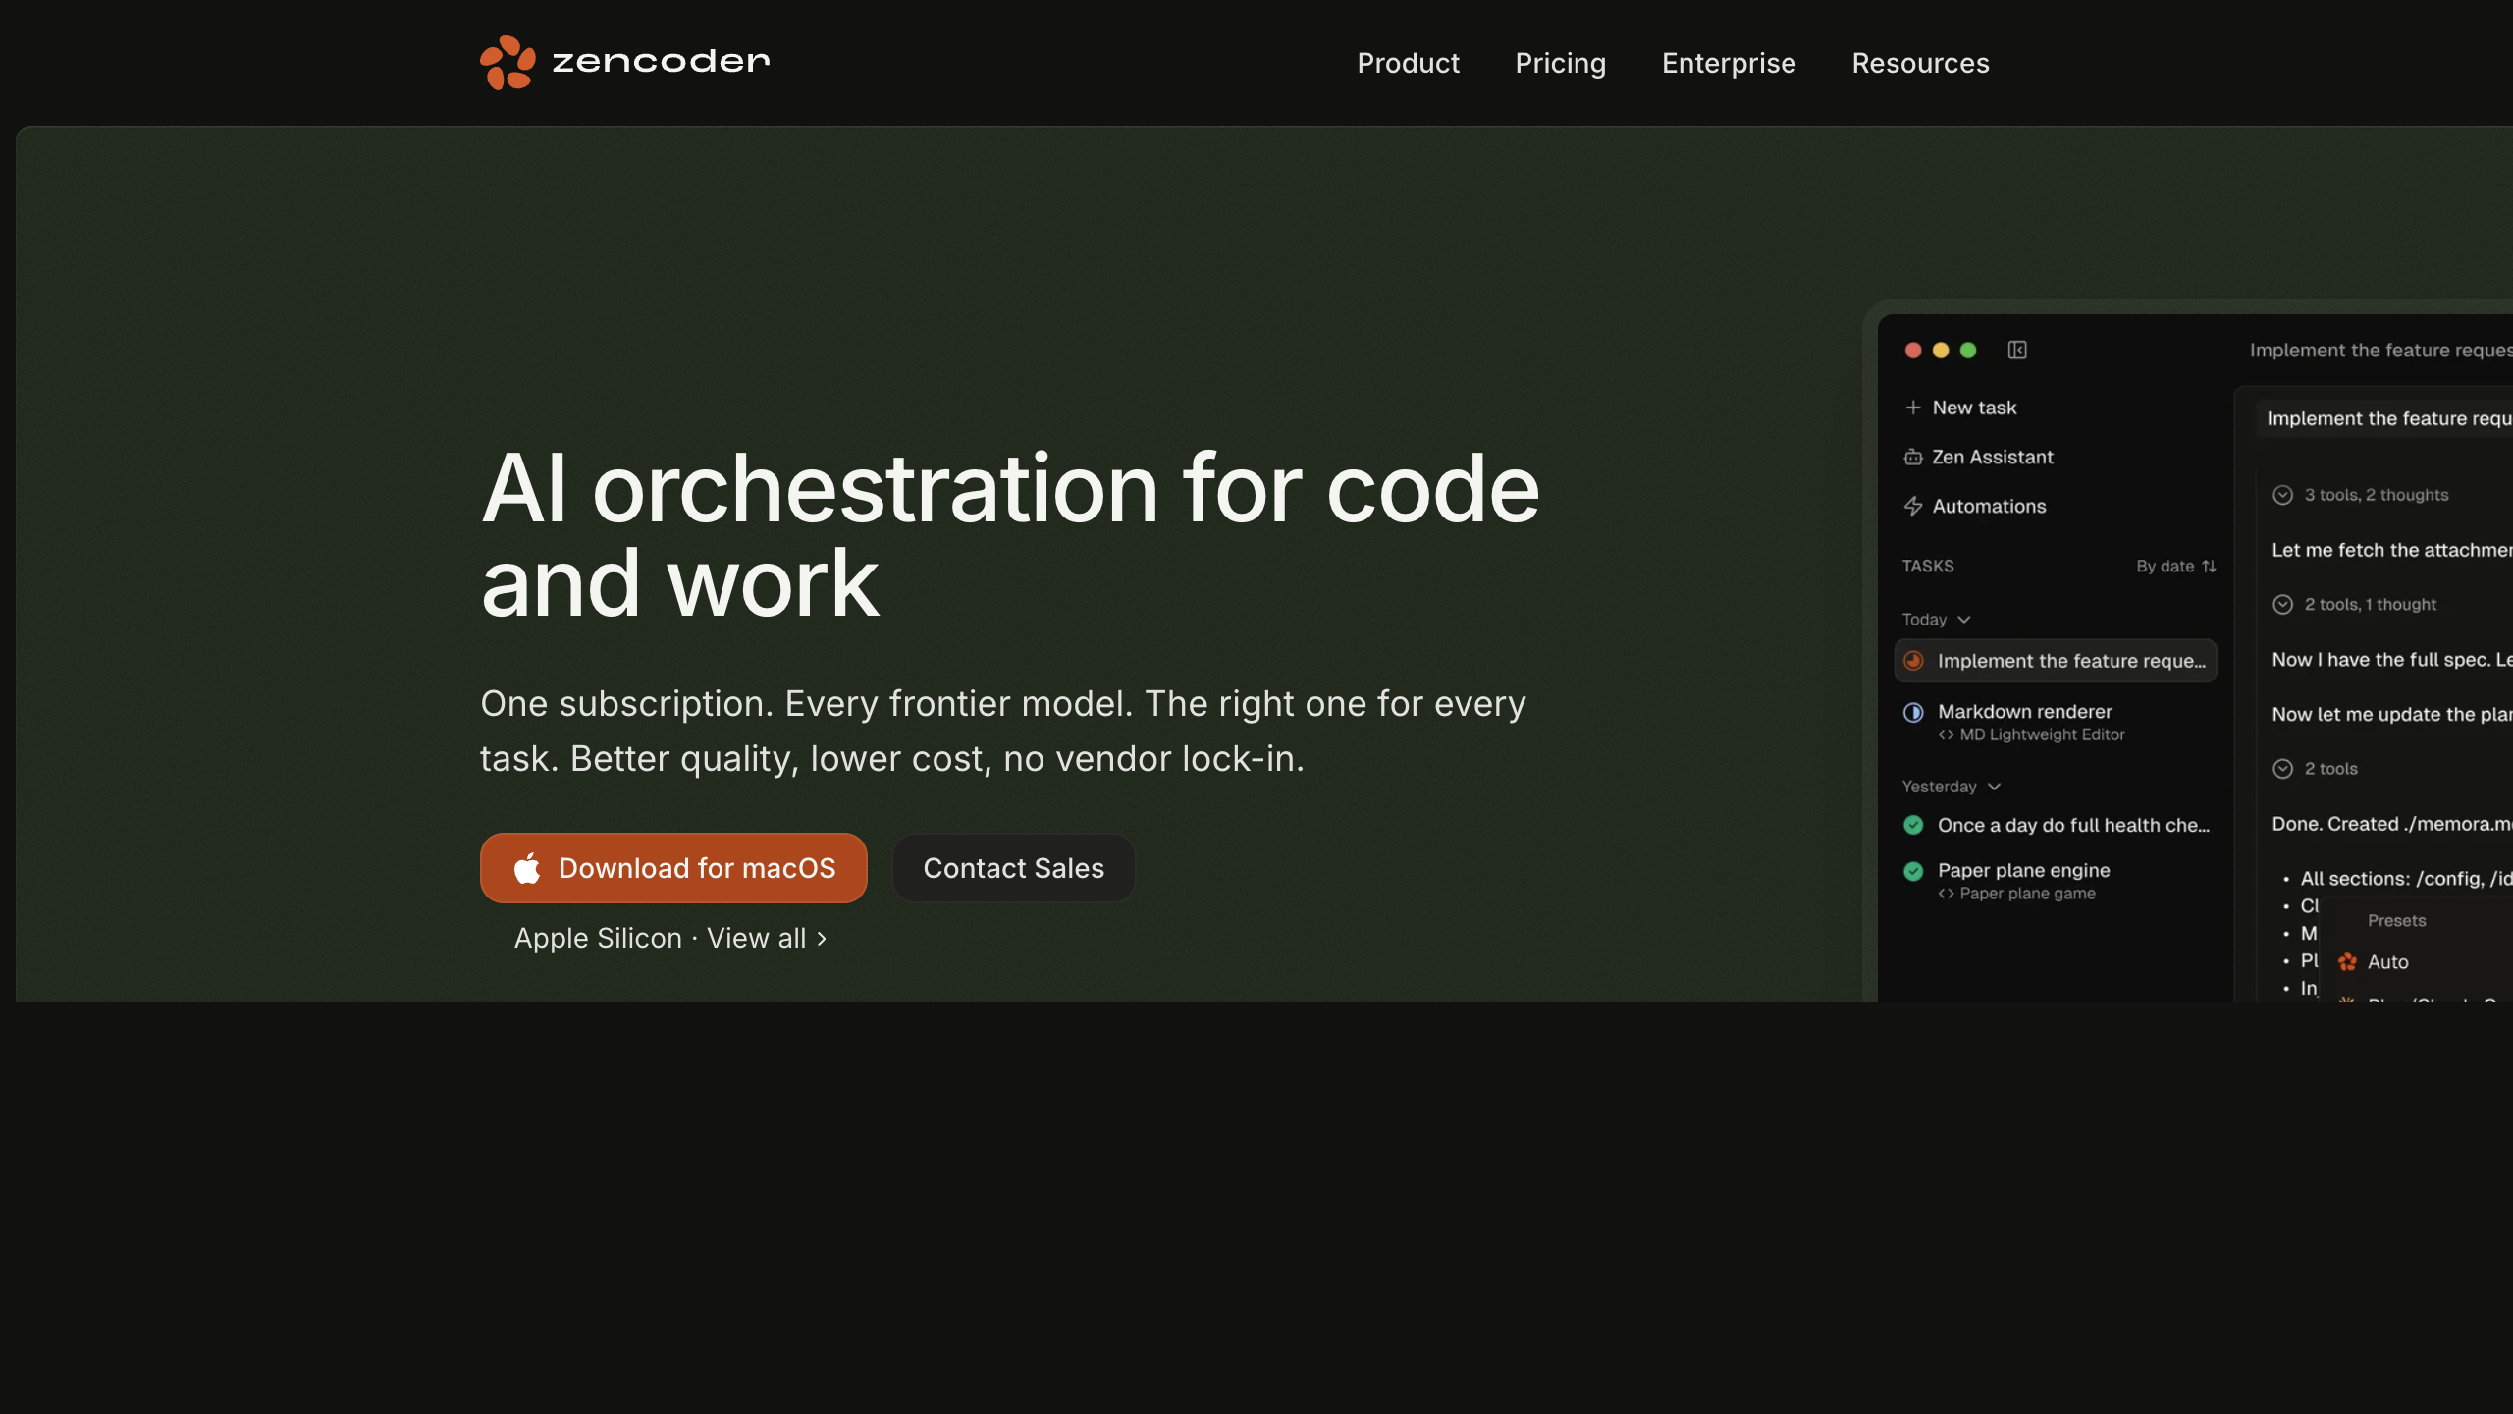Click the Apple logo on download button
2513x1414 pixels.
click(x=527, y=867)
